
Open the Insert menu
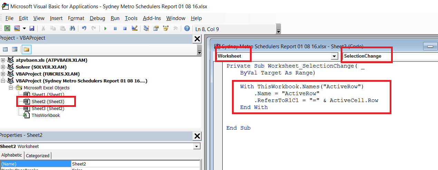(56, 18)
